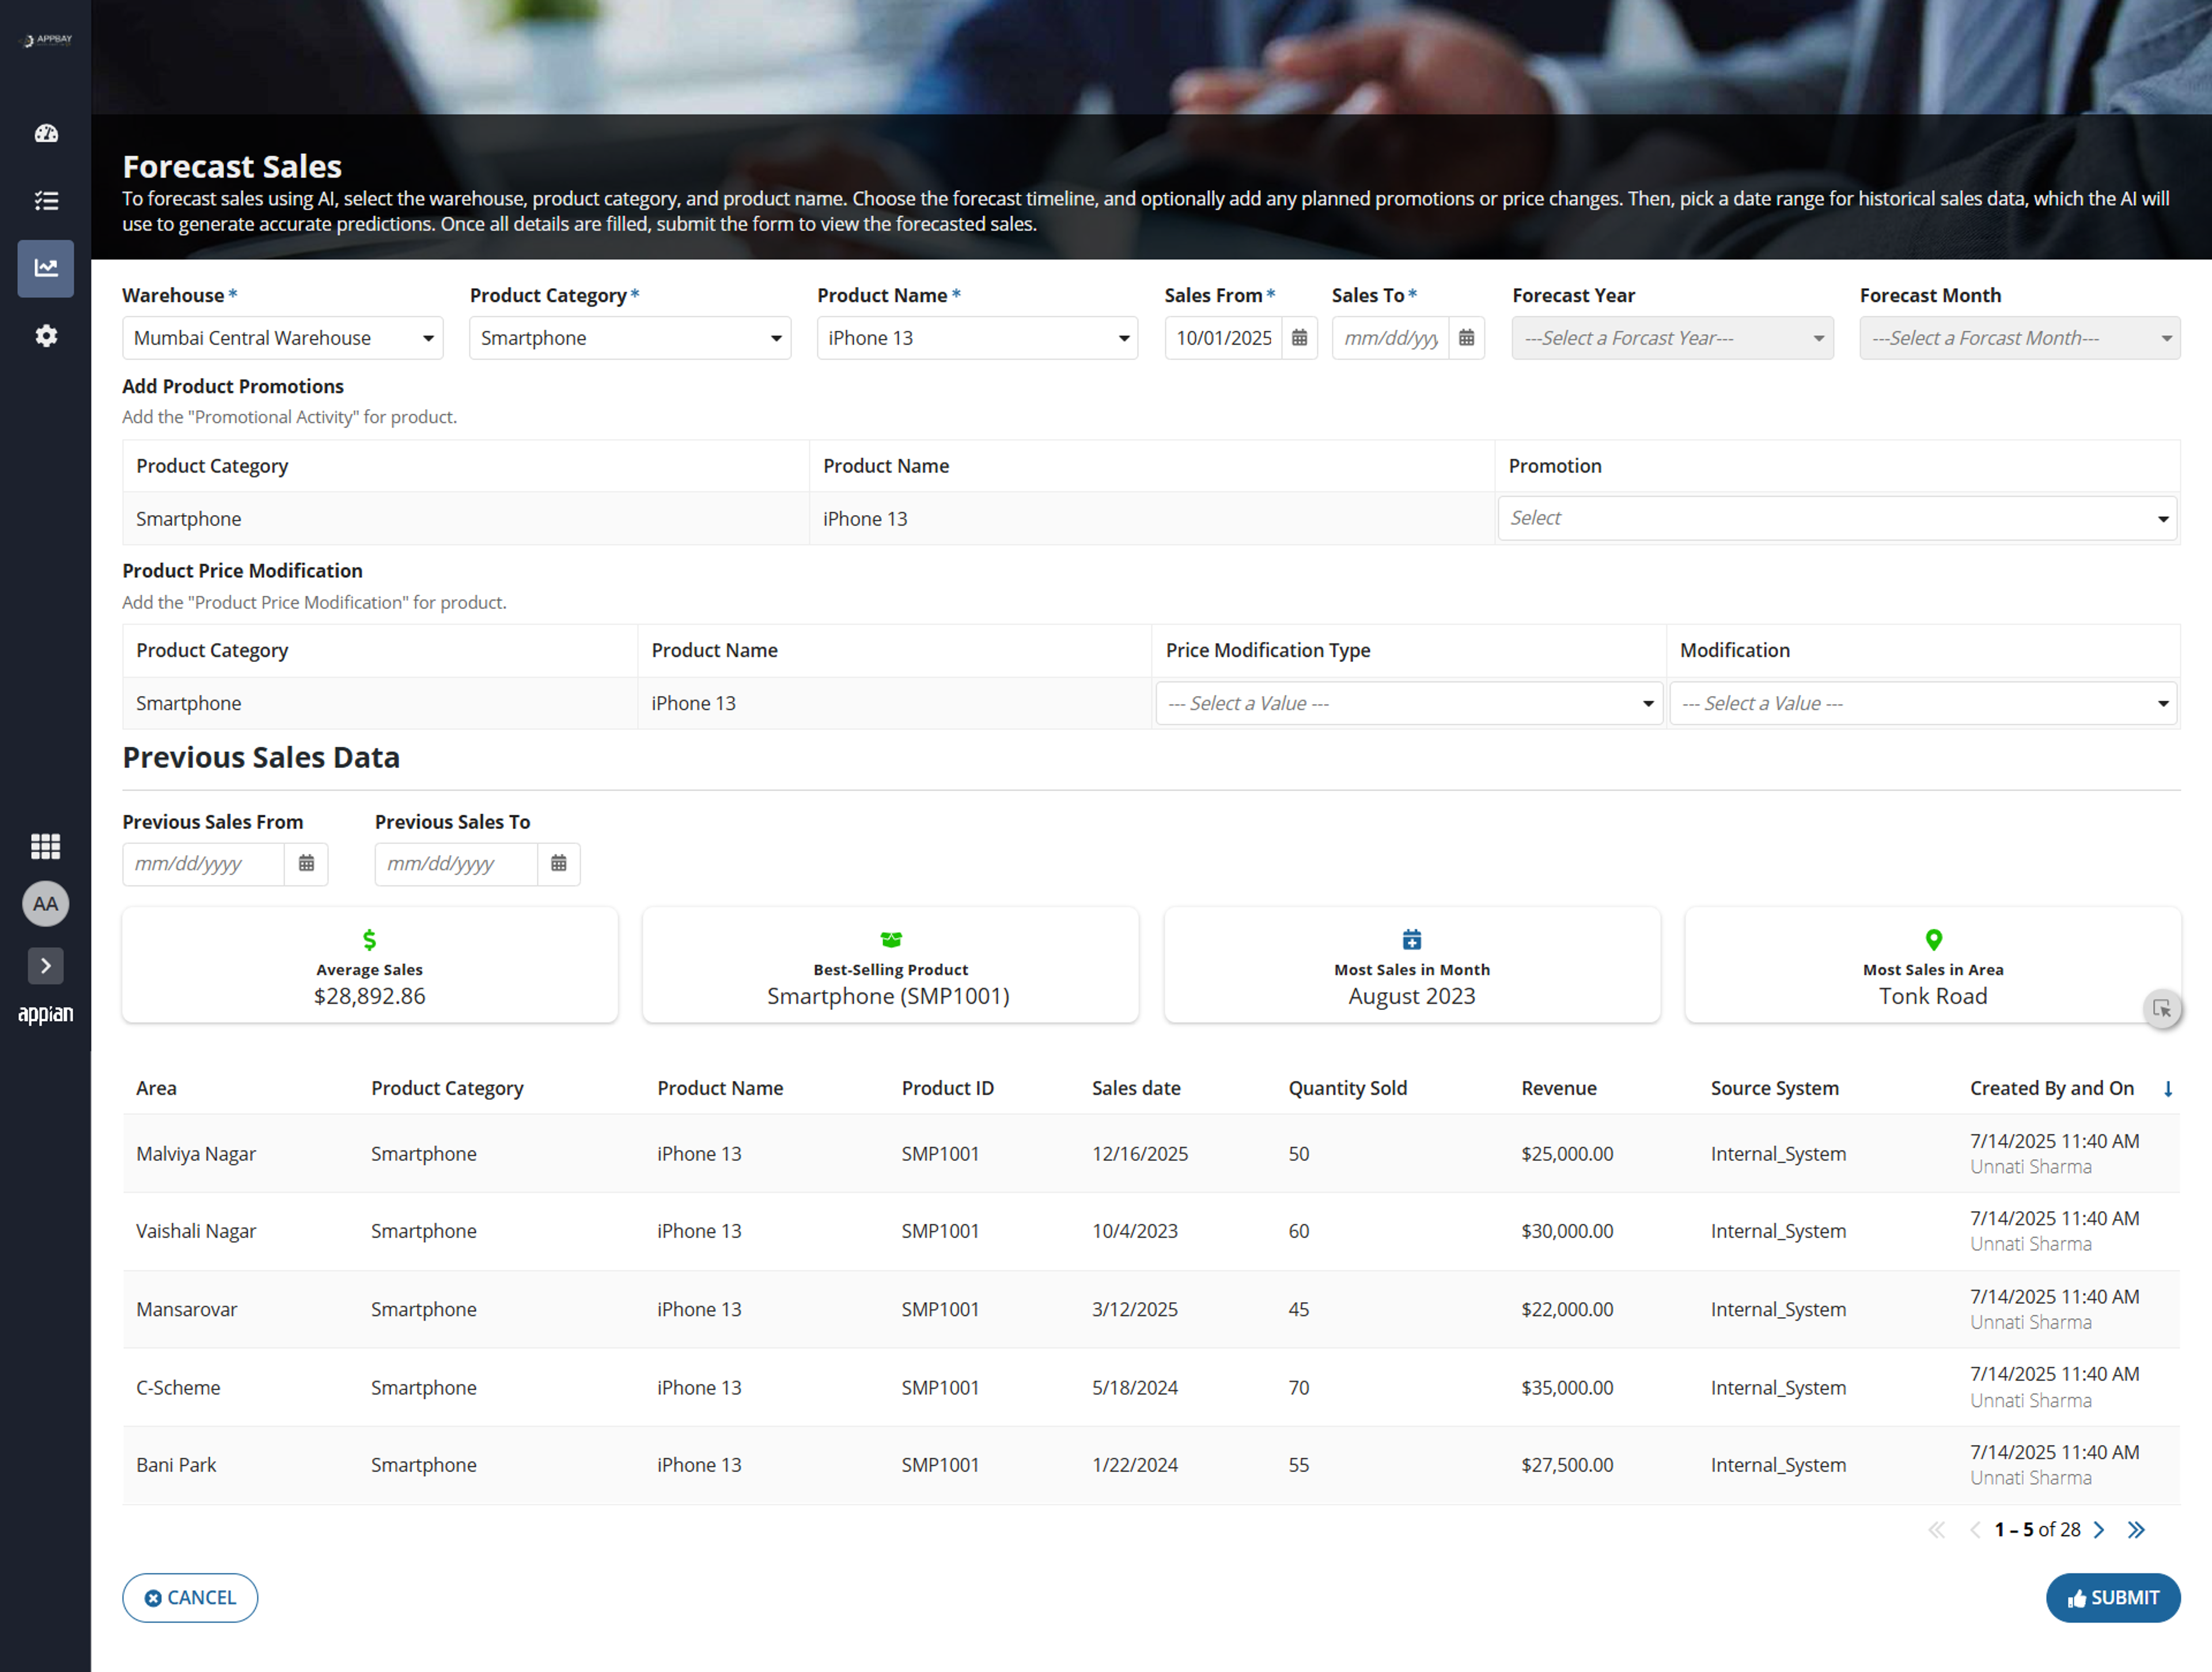Expand the sidebar with the chevron button
This screenshot has height=1672, width=2212.
(46, 966)
